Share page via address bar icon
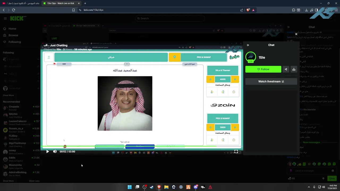Screen dimensions: 340x191 point(242,10)
